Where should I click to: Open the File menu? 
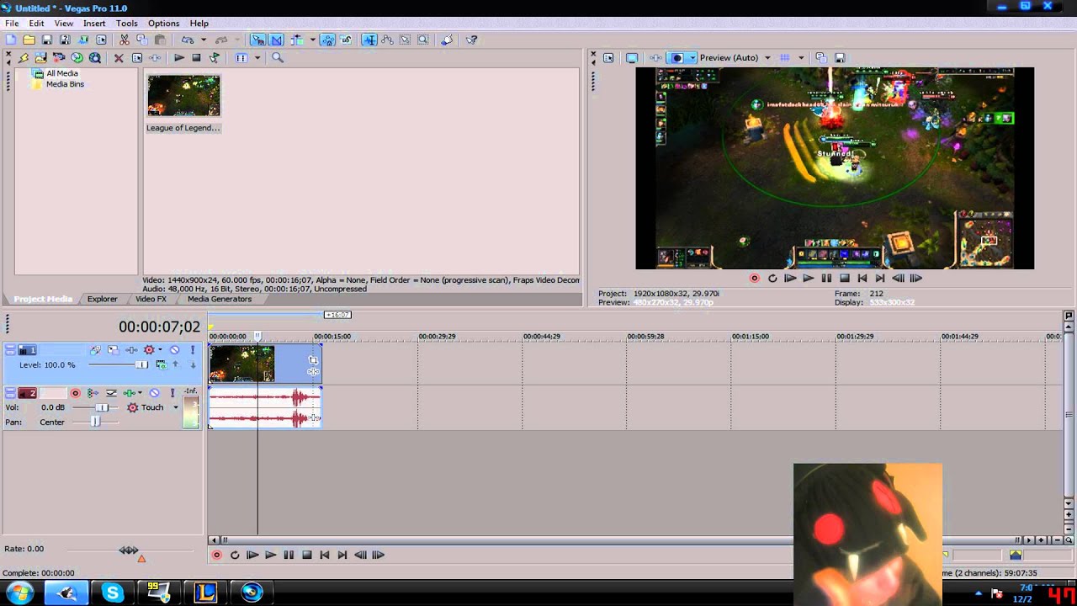coord(12,24)
